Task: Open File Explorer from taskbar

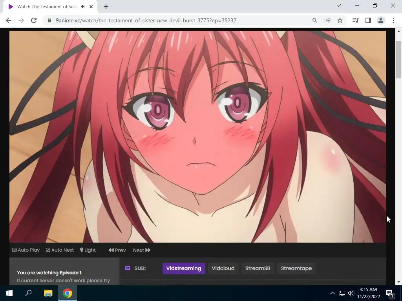Action: [48, 293]
